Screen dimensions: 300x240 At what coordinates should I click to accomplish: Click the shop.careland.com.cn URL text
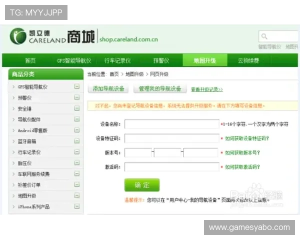[129, 39]
